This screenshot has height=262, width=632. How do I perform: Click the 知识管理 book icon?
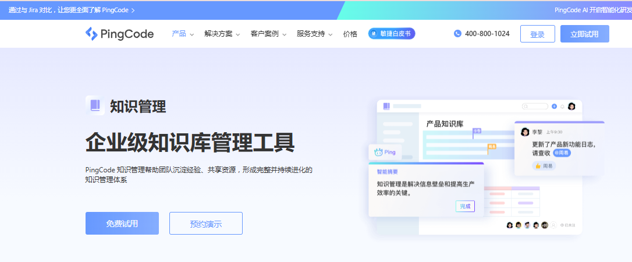(95, 105)
